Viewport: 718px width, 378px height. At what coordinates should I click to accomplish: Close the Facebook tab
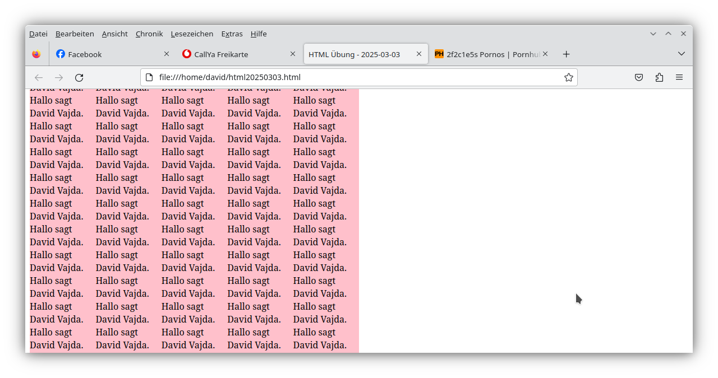(x=167, y=54)
